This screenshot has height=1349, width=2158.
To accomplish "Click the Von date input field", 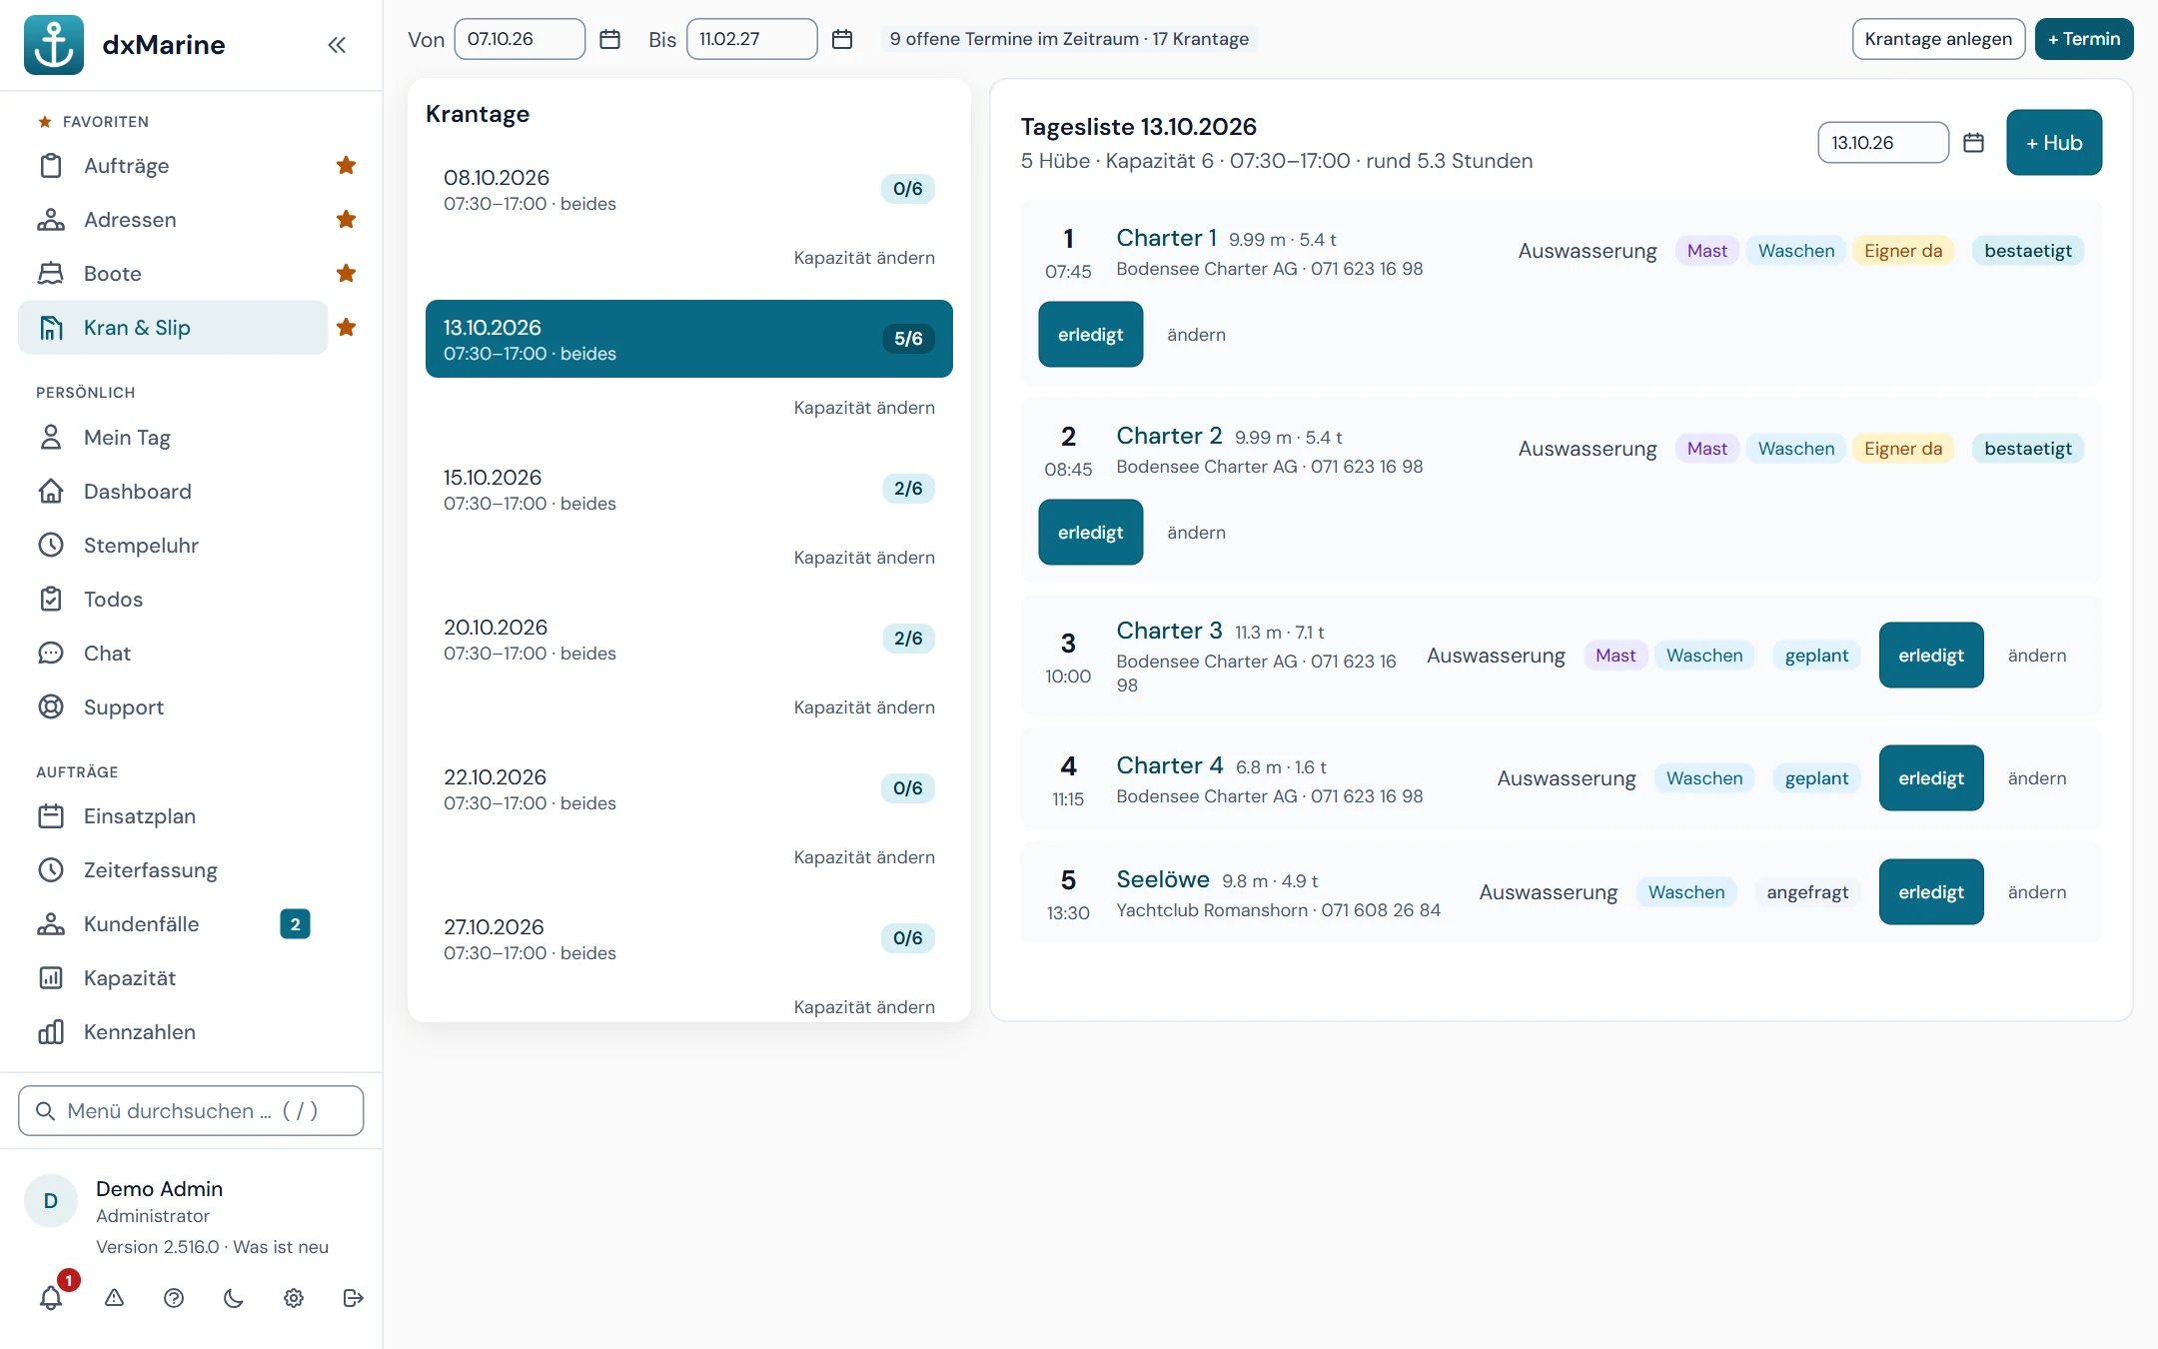I will tap(520, 39).
